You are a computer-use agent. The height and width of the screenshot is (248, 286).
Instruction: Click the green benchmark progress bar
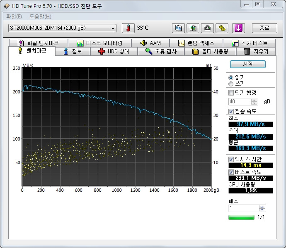[x=241, y=217]
